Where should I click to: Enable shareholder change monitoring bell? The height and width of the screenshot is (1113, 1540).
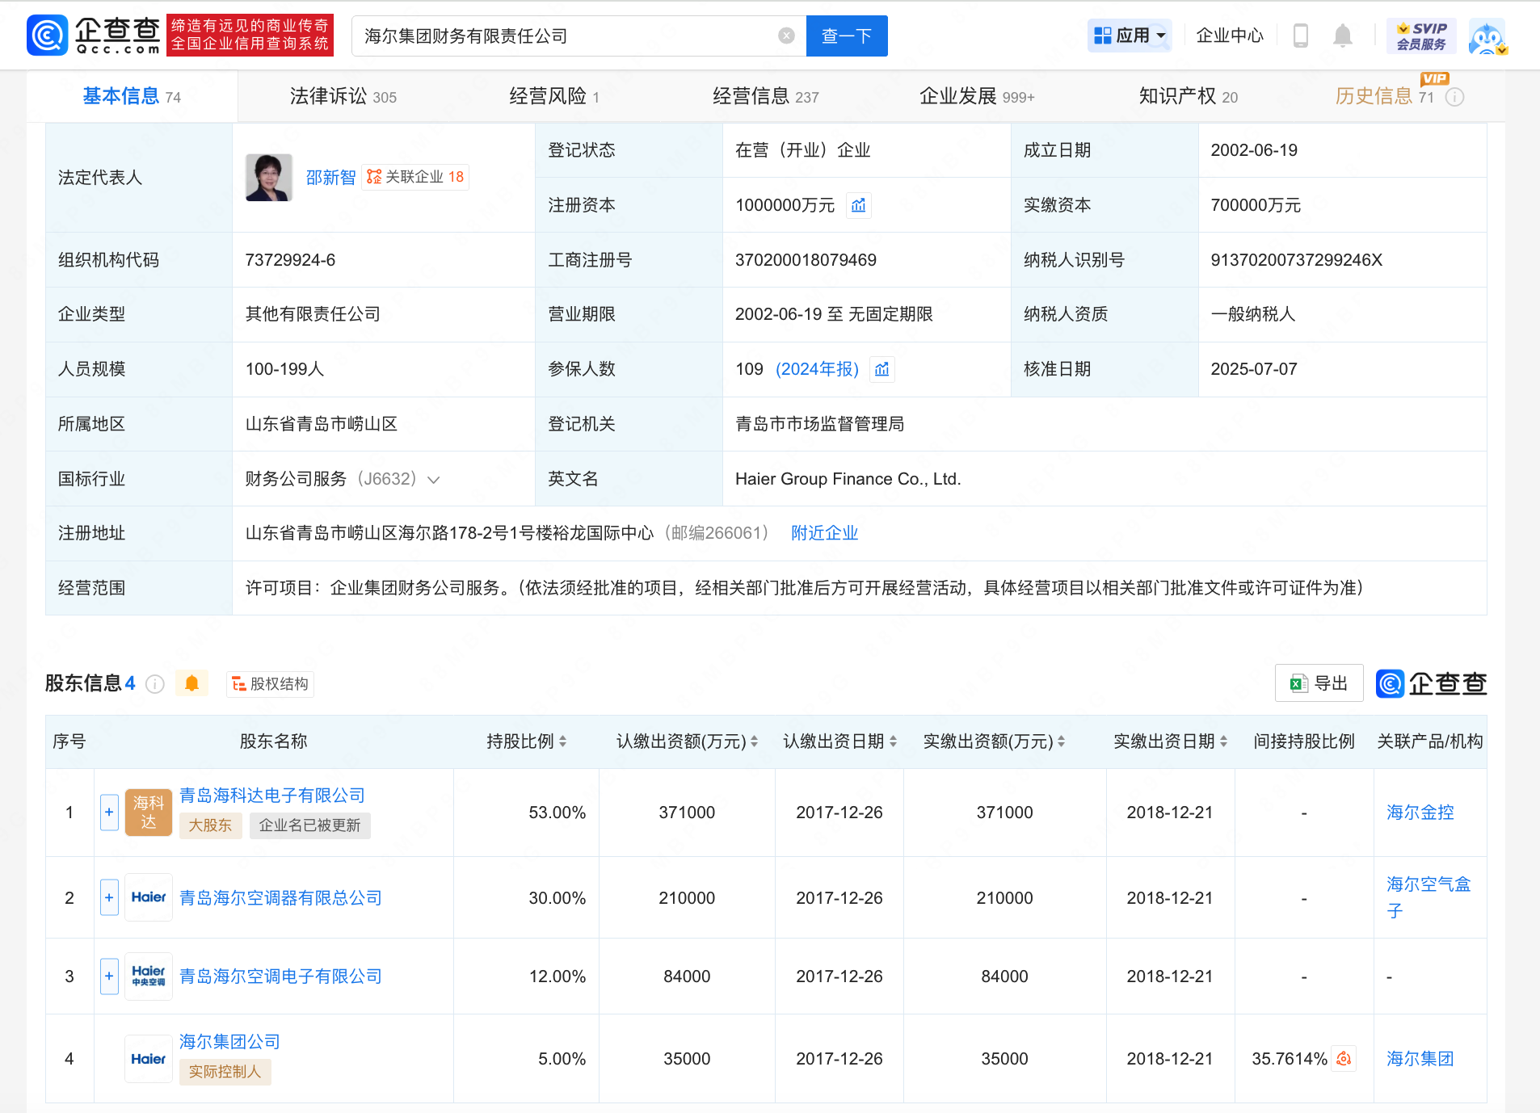[191, 683]
